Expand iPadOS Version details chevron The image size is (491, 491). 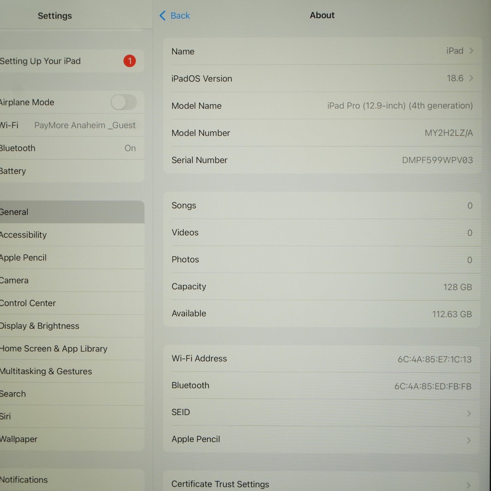[x=471, y=78]
